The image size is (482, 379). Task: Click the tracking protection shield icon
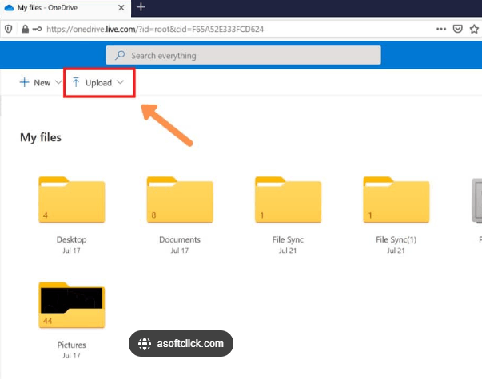(x=9, y=30)
